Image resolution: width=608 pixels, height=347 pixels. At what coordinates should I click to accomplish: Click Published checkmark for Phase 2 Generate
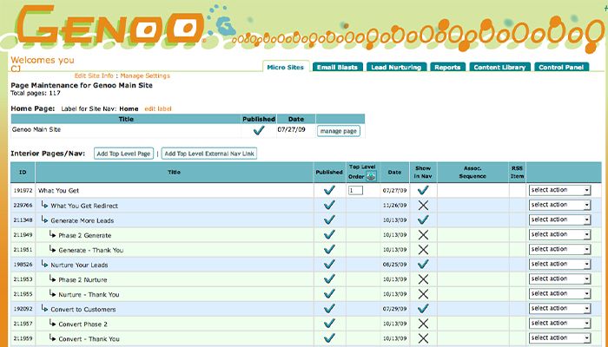point(329,234)
